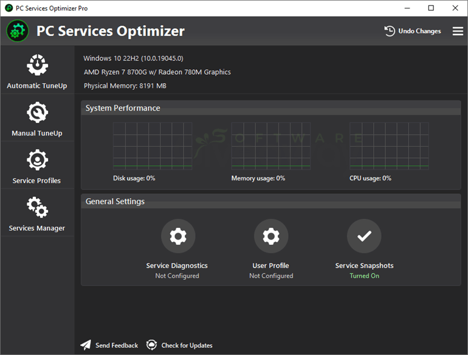Viewport: 468px width, 355px height.
Task: Click the Send Feedback paper plane icon
Action: (x=86, y=345)
